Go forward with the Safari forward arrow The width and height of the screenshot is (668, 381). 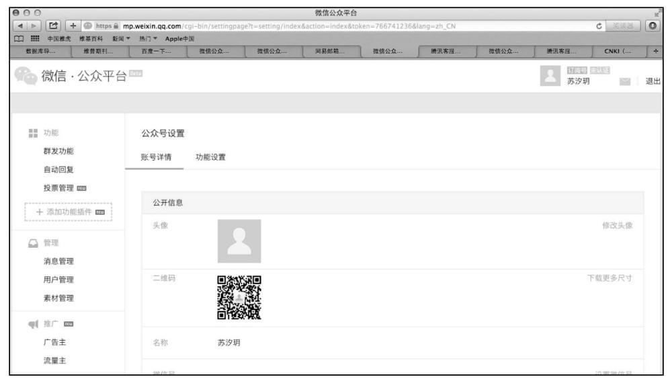point(34,26)
